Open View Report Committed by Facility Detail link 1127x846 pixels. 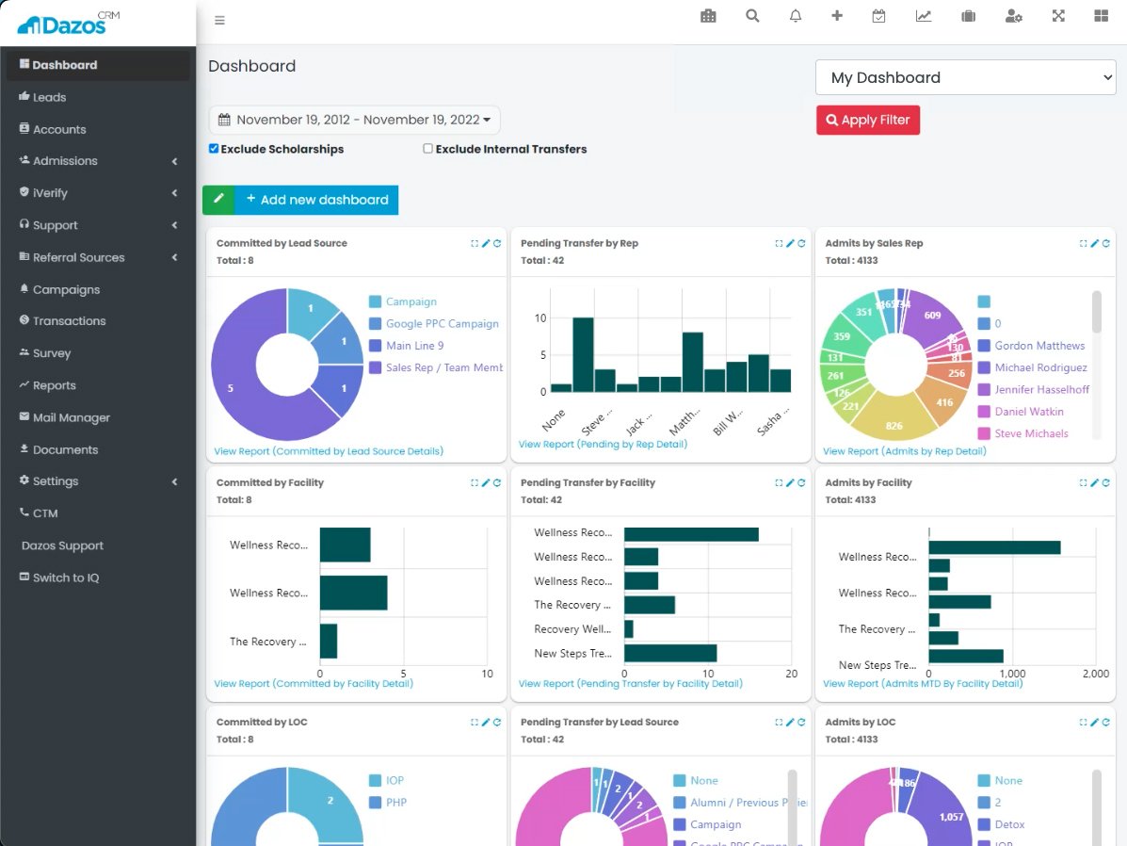(314, 683)
